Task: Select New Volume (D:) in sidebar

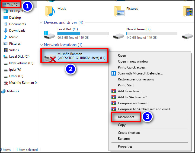Action: 21,63
